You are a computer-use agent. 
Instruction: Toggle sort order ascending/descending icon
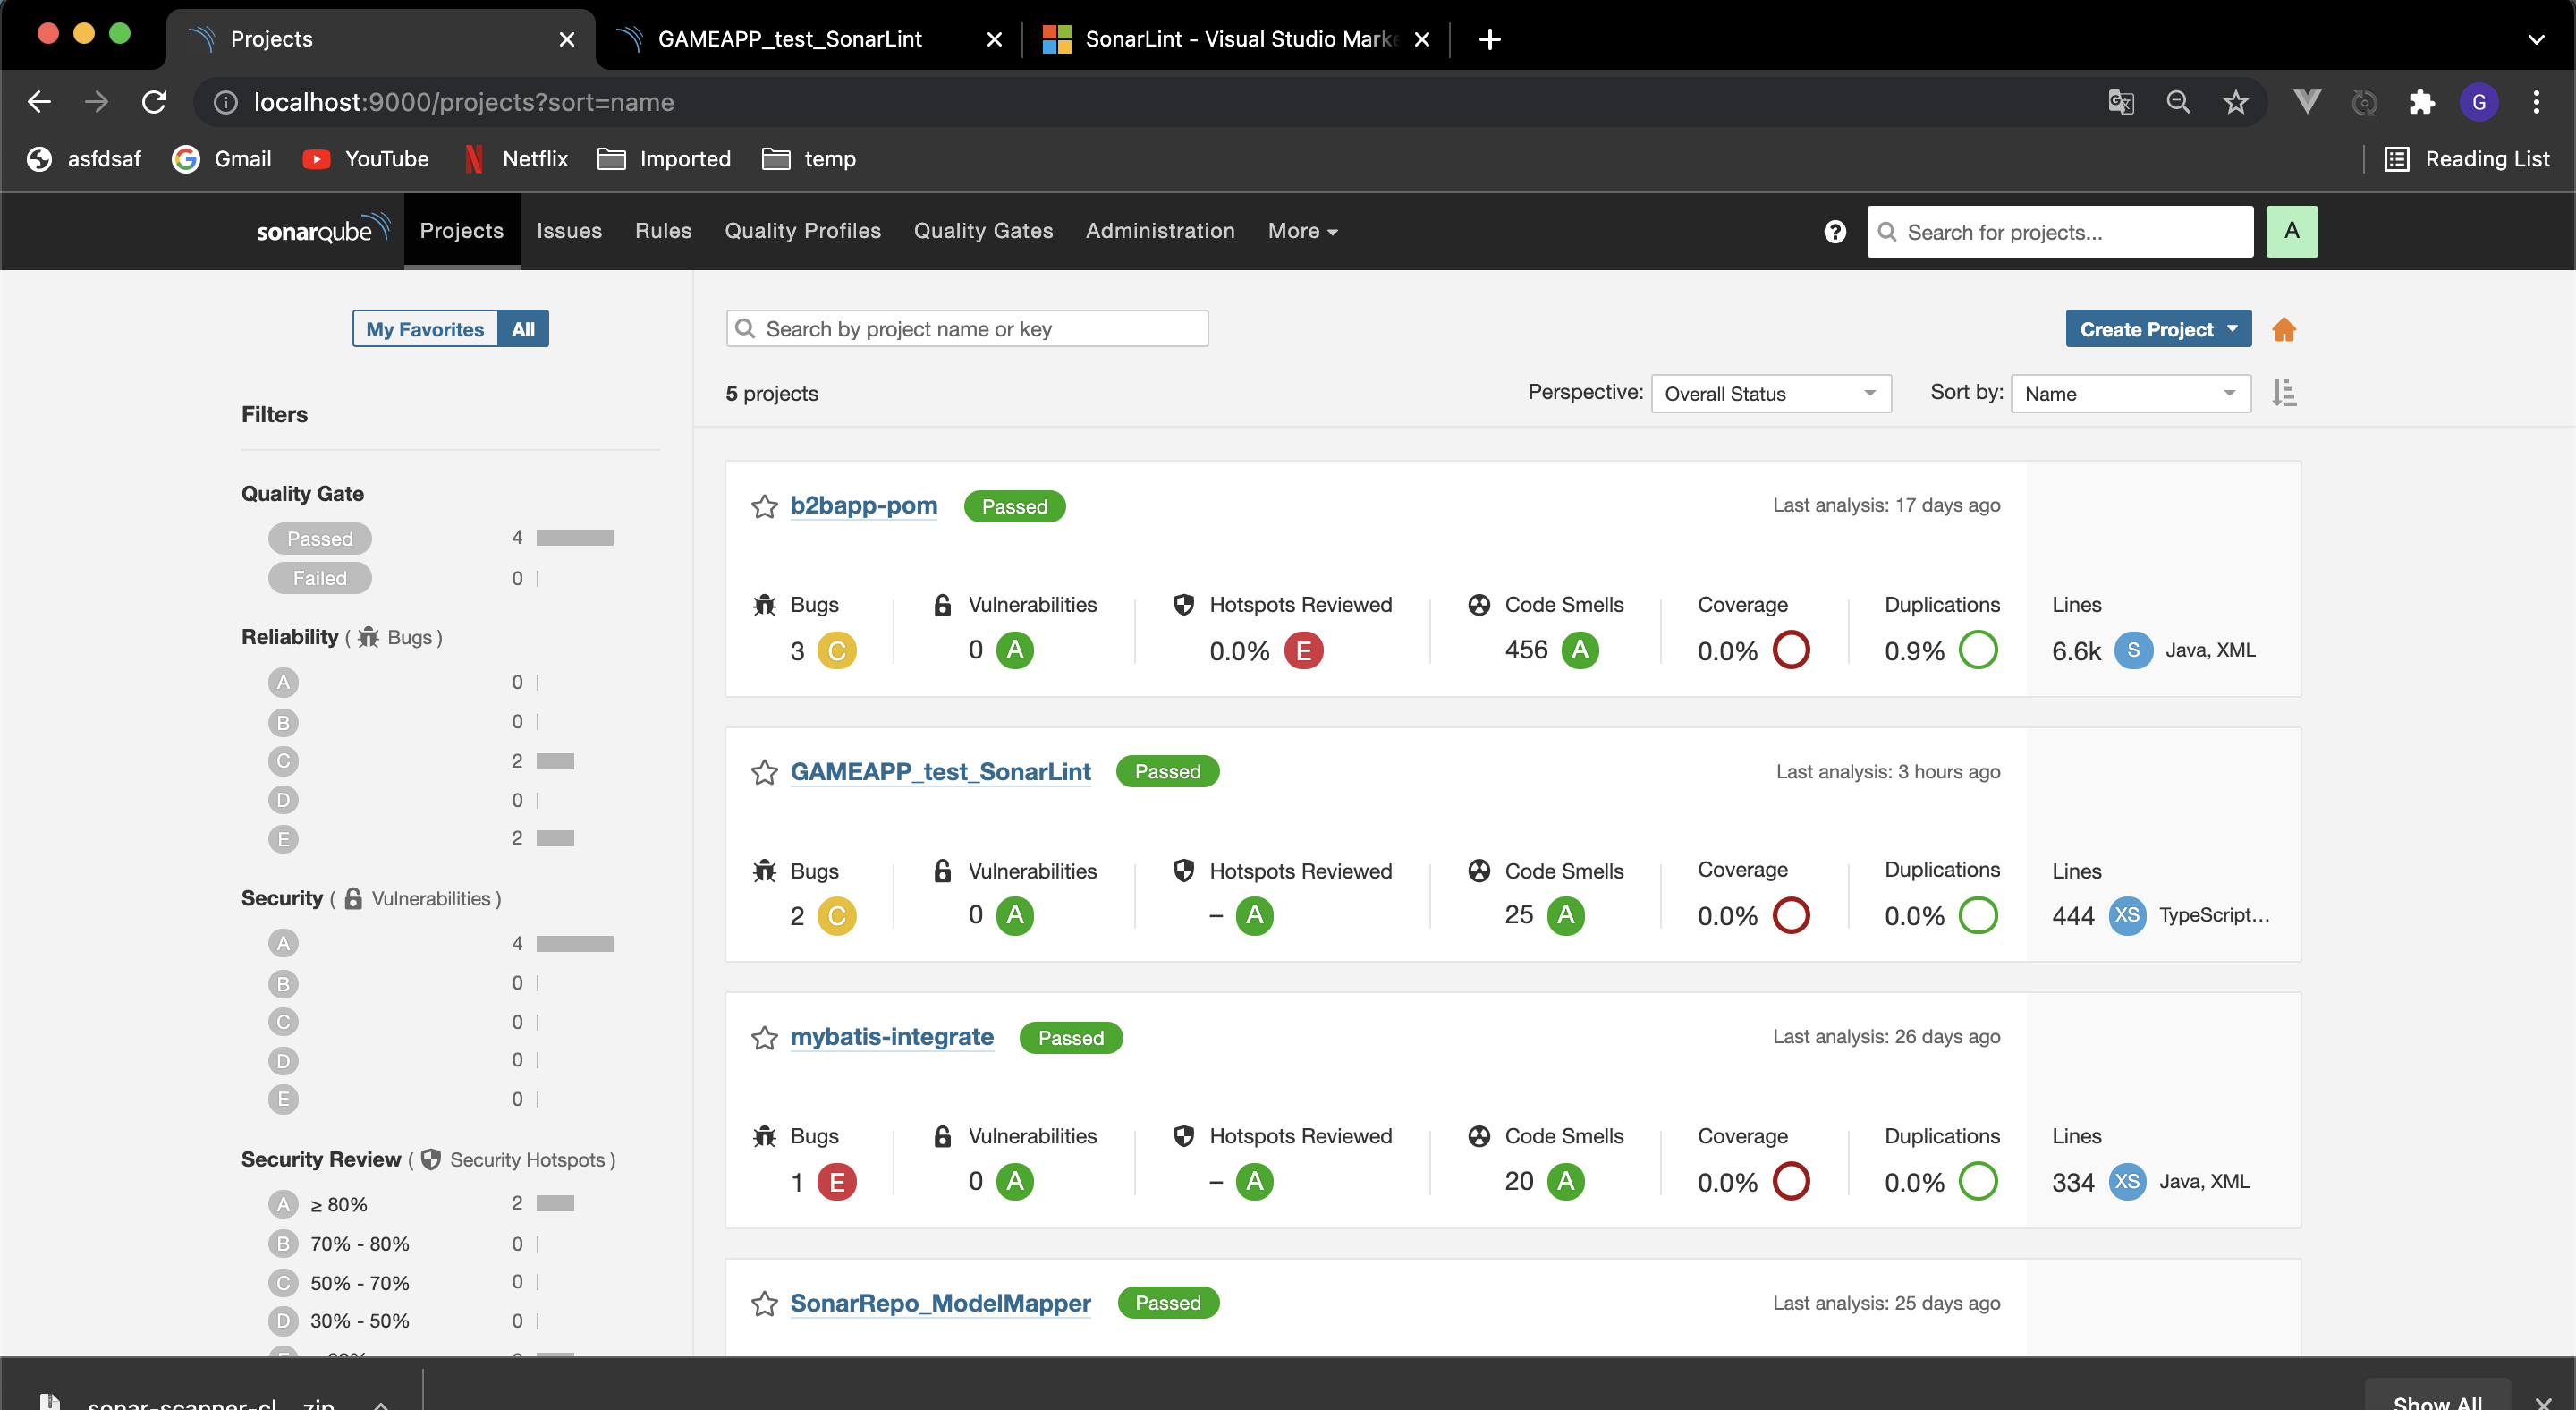(2284, 393)
